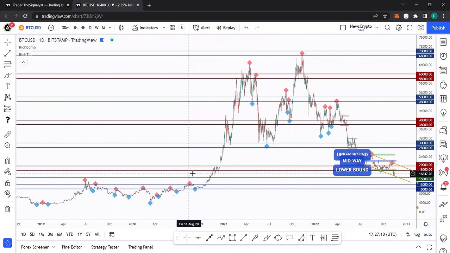This screenshot has width=450, height=253.
Task: Open the Indicators dialog
Action: (145, 28)
